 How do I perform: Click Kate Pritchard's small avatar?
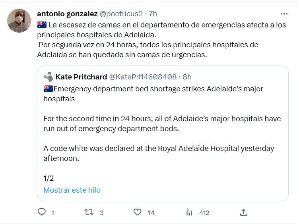(x=49, y=77)
